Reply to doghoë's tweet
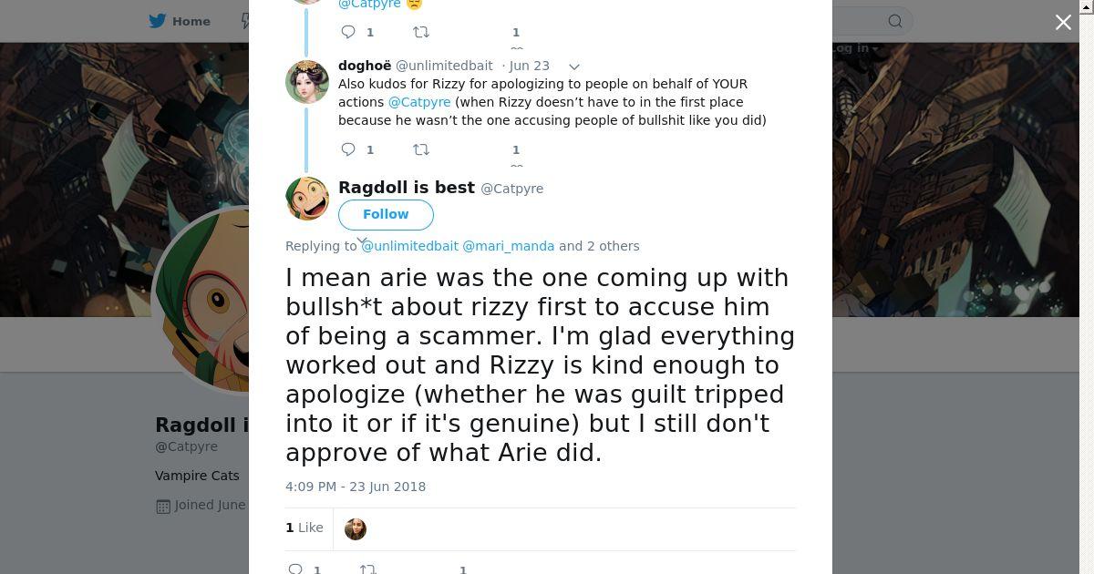The height and width of the screenshot is (574, 1094). point(348,149)
